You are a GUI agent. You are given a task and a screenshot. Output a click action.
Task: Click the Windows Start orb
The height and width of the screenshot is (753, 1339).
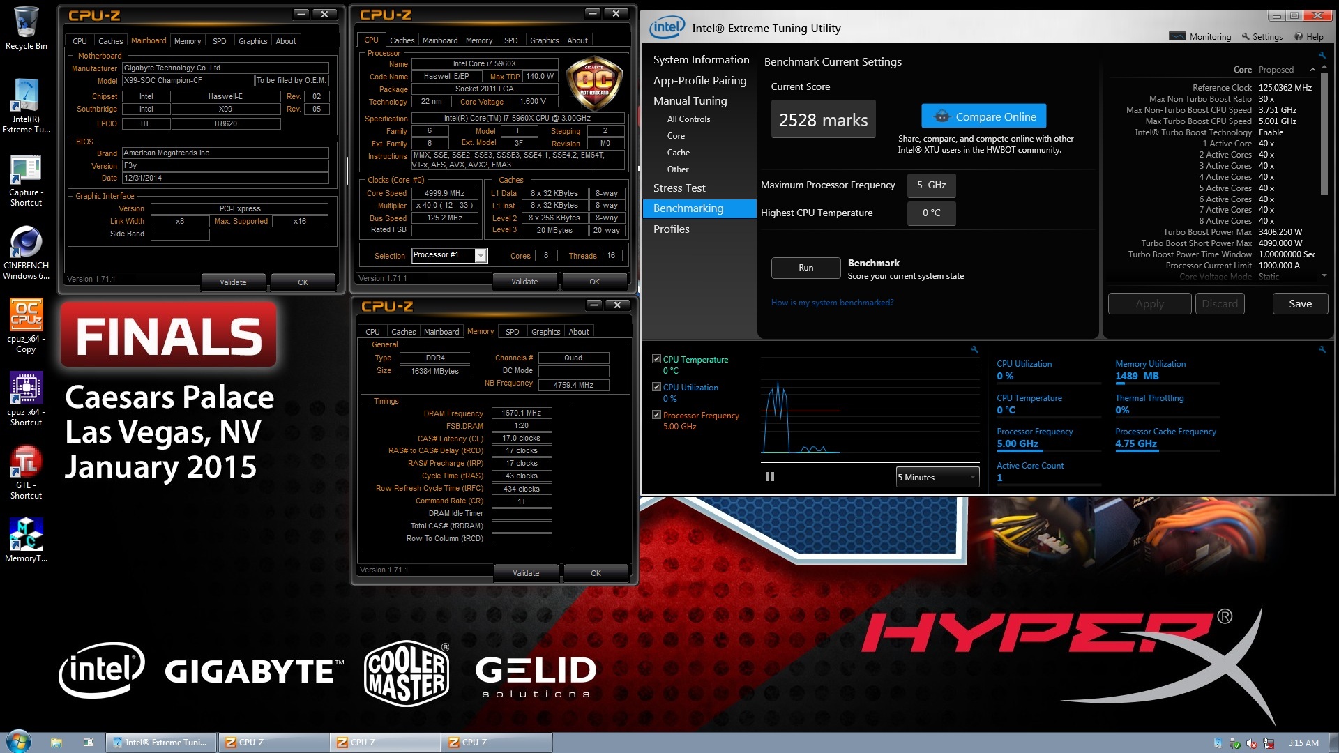pos(19,742)
